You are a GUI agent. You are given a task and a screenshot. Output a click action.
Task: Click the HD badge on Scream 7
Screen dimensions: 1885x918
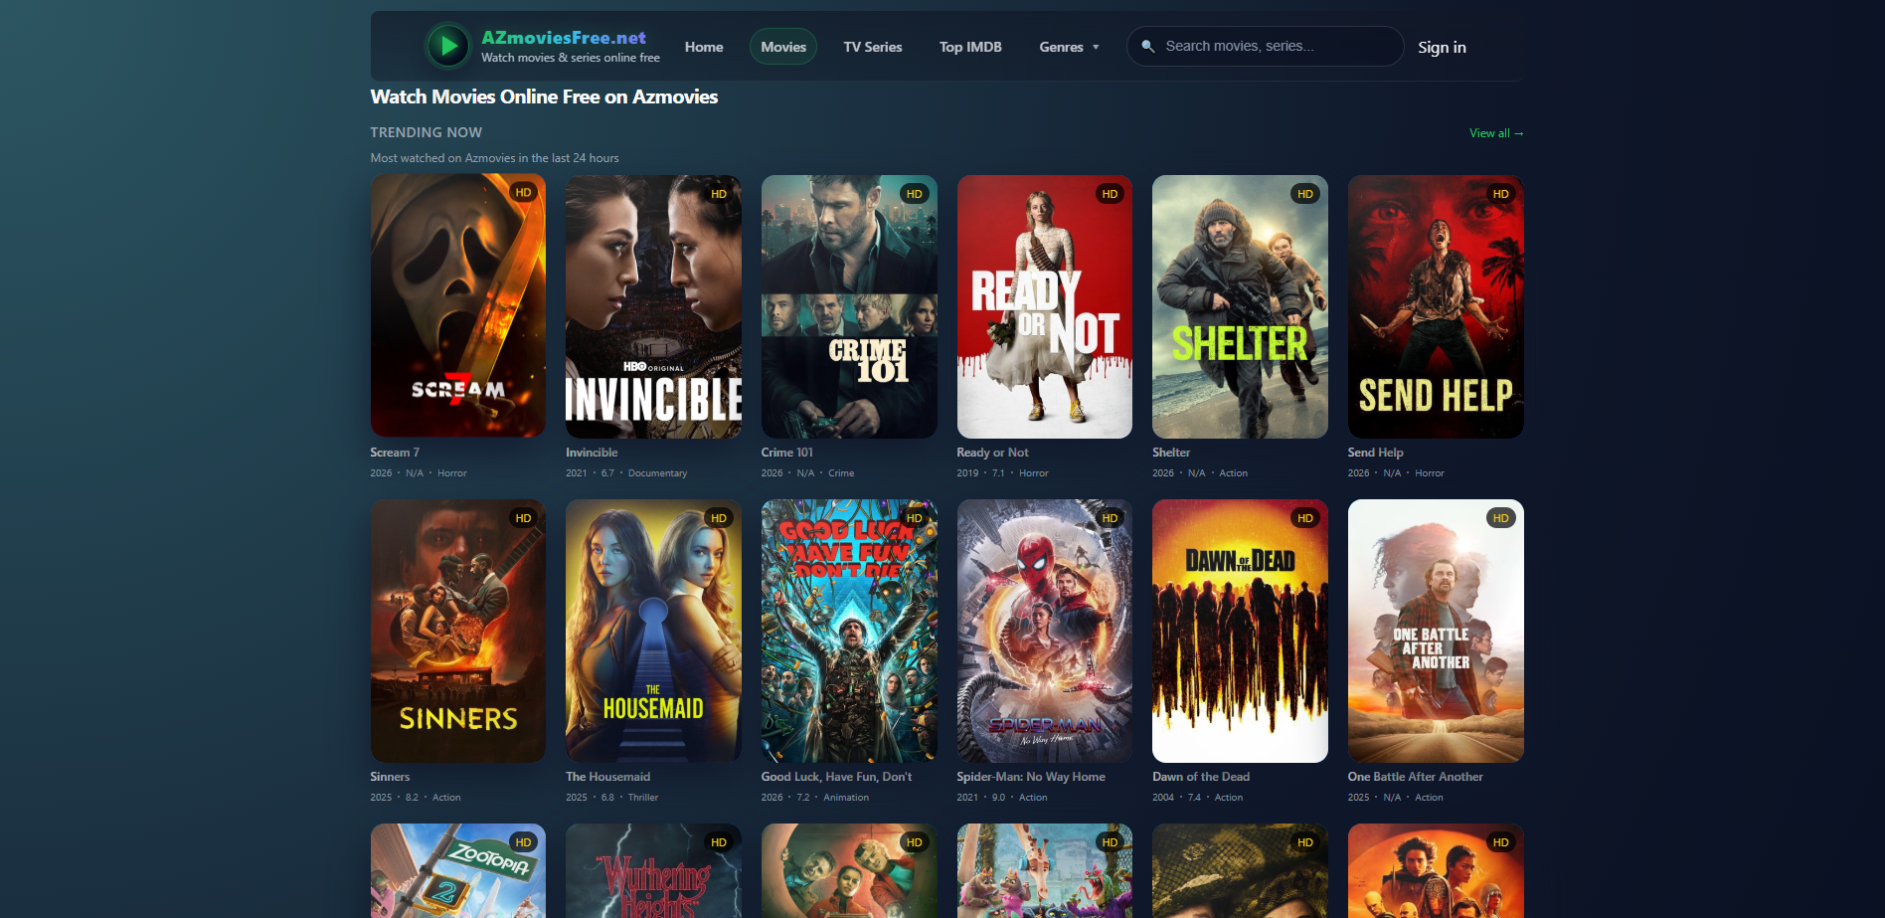pos(523,193)
